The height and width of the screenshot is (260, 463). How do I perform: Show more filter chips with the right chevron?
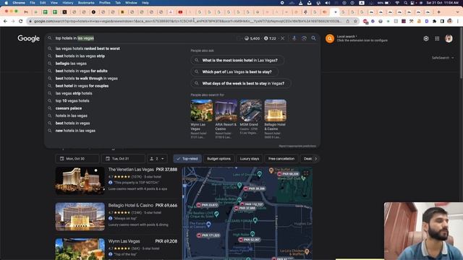[315, 159]
